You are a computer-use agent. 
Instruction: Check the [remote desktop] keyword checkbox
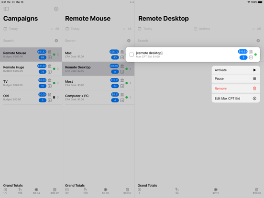[132, 55]
